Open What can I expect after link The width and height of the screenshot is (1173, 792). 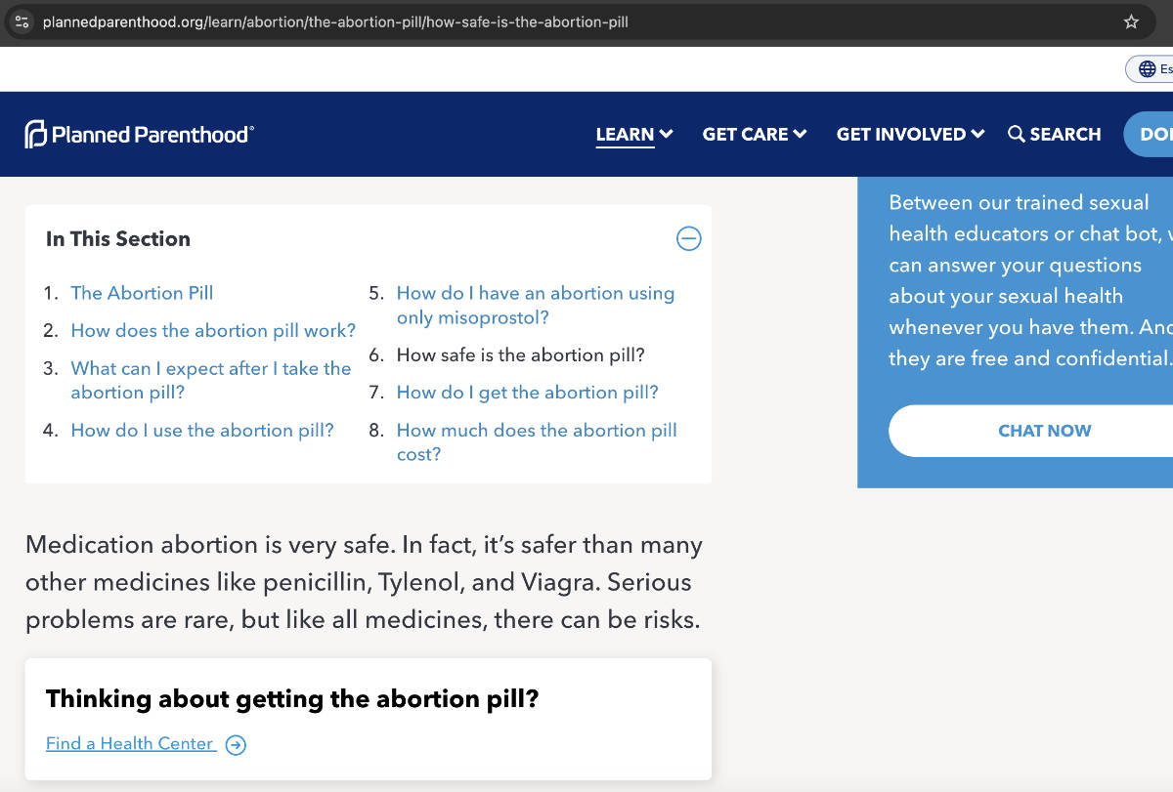click(211, 380)
